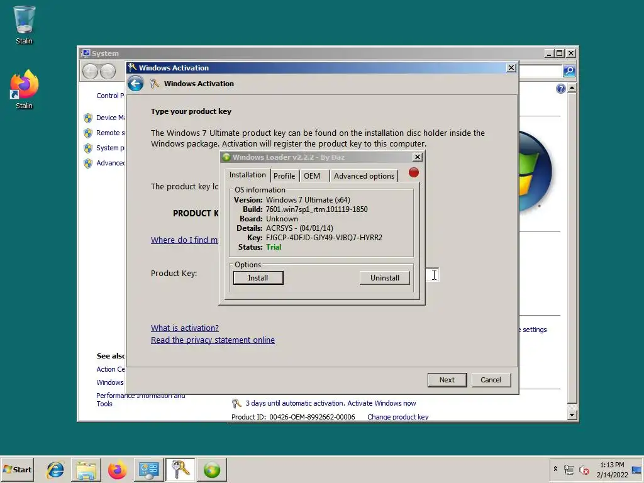The width and height of the screenshot is (644, 483).
Task: Open the What is activation? link
Action: (x=184, y=328)
